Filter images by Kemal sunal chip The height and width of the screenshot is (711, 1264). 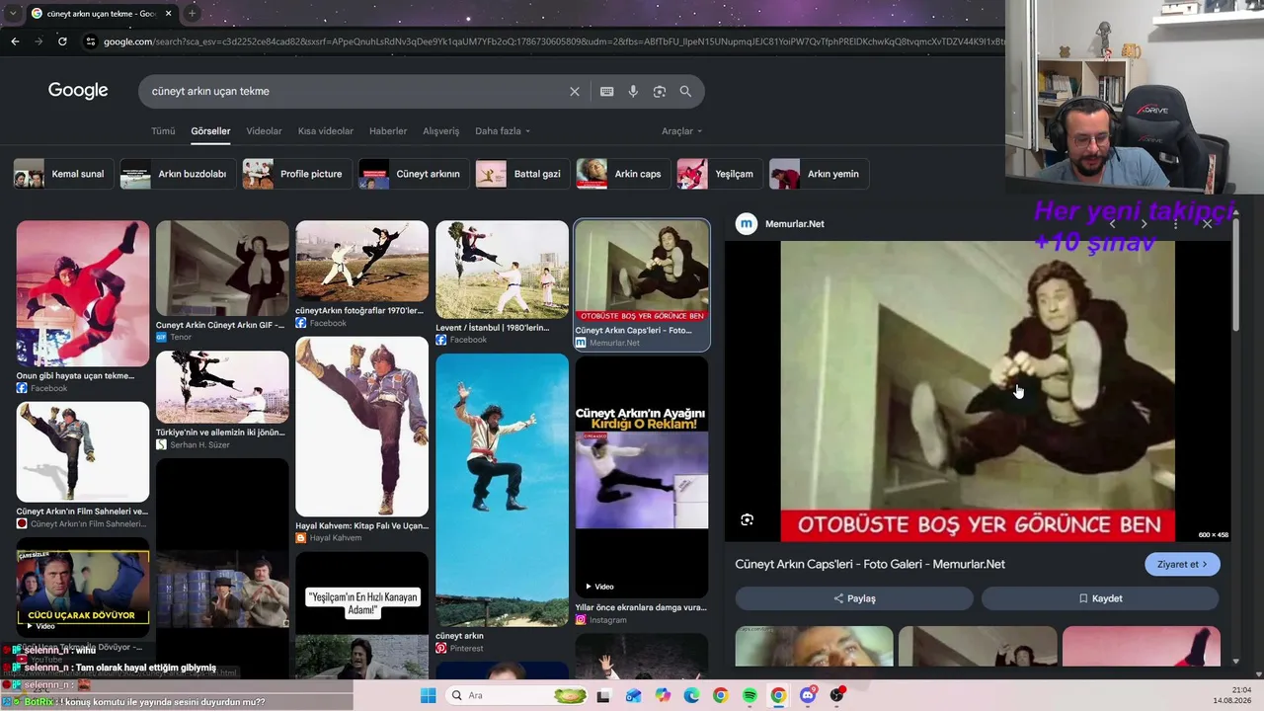click(x=63, y=174)
